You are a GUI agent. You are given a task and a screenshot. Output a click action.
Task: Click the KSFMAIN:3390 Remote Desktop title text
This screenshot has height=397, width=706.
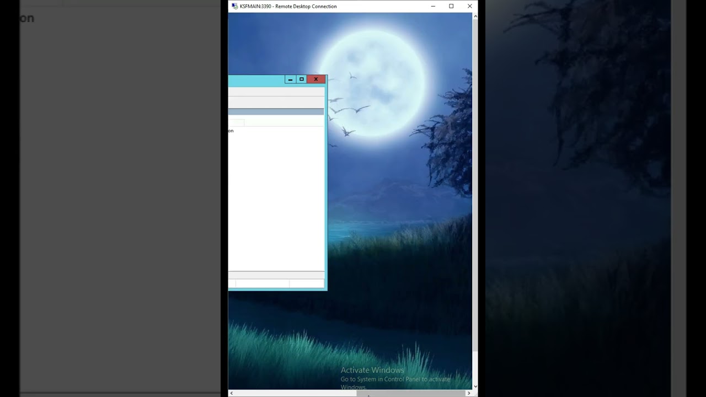tap(288, 6)
